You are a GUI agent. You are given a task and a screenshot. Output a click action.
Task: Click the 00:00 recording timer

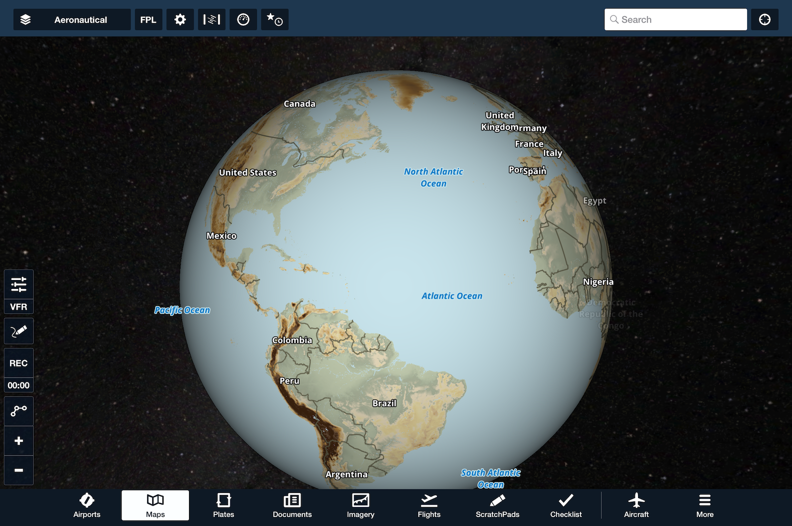[x=19, y=385]
